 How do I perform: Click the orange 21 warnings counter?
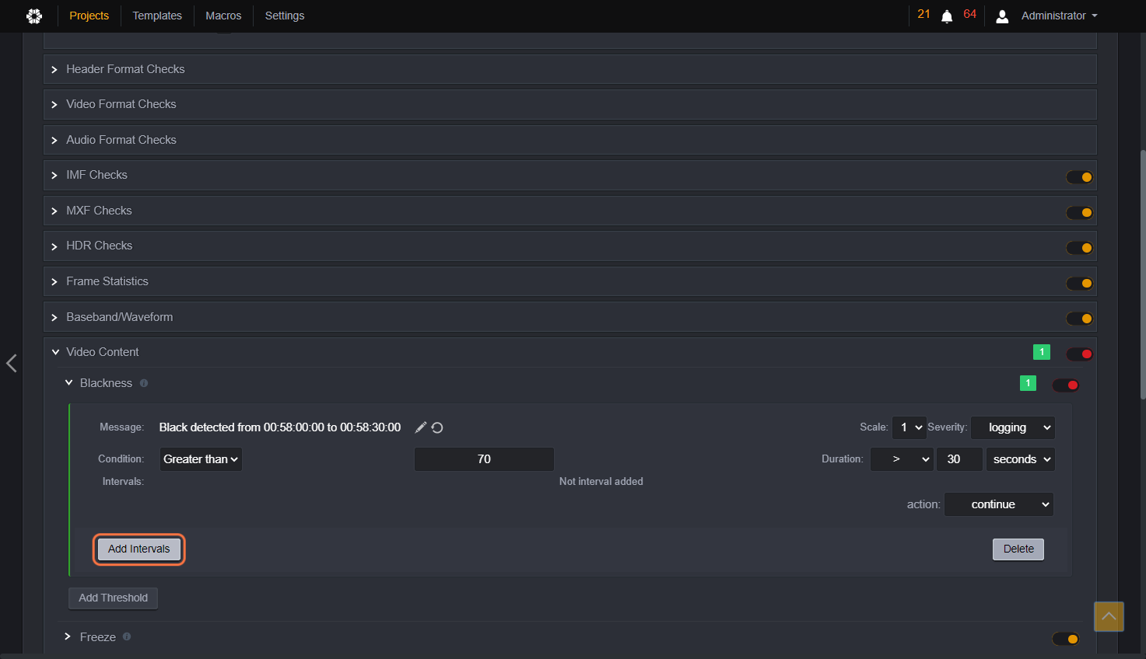pos(923,14)
